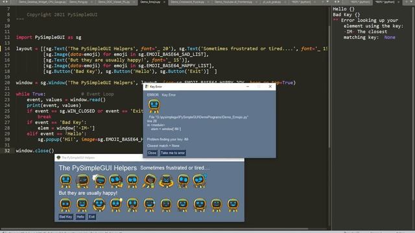415x233 pixels.
Task: Click the editor horizontal scrollbar at bottom
Action: 155,228
